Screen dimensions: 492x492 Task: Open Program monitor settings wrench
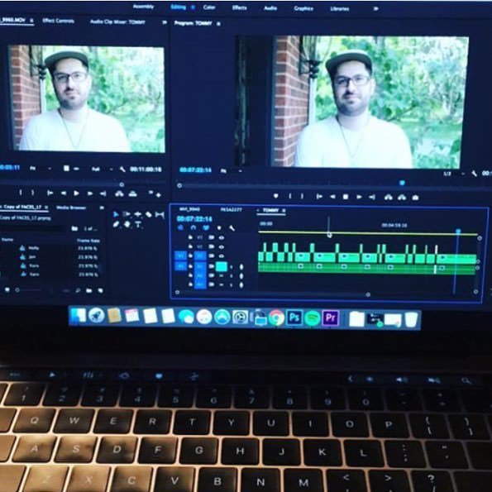click(x=474, y=173)
